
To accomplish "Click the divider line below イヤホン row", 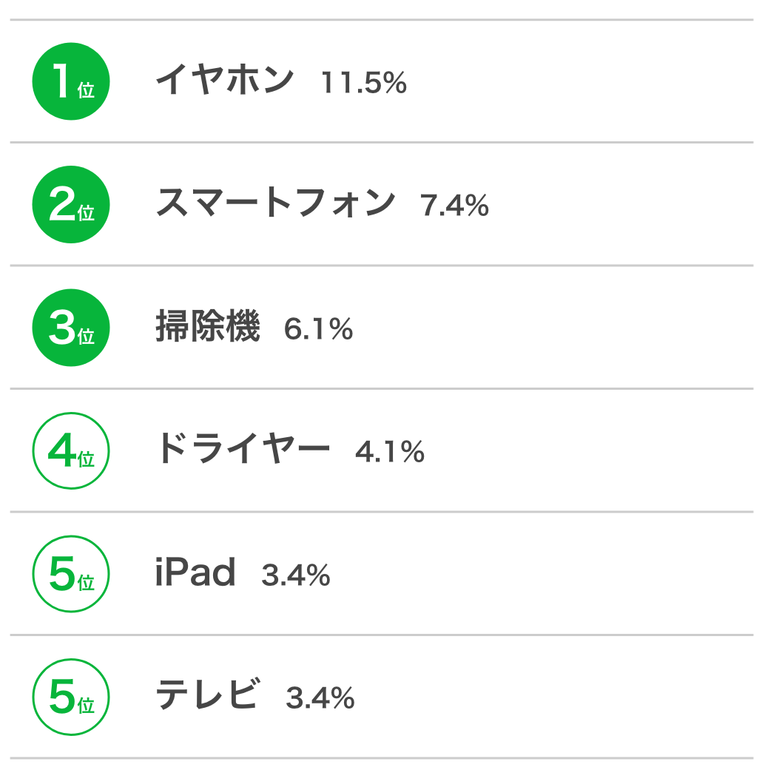I will 381,142.
